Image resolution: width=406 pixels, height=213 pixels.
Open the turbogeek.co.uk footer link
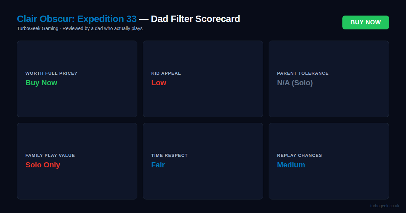coord(384,206)
